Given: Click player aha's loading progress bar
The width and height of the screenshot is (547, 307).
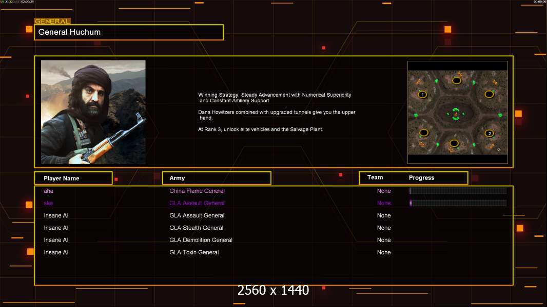Looking at the screenshot, I should pyautogui.click(x=458, y=190).
